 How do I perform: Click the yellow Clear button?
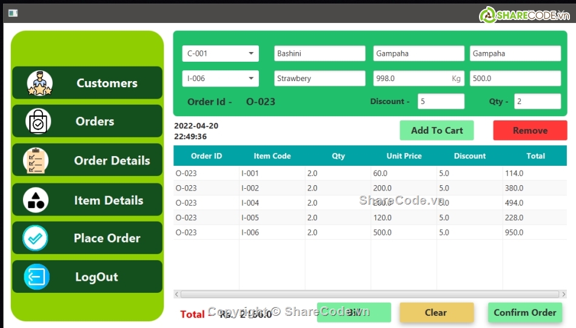pyautogui.click(x=436, y=313)
